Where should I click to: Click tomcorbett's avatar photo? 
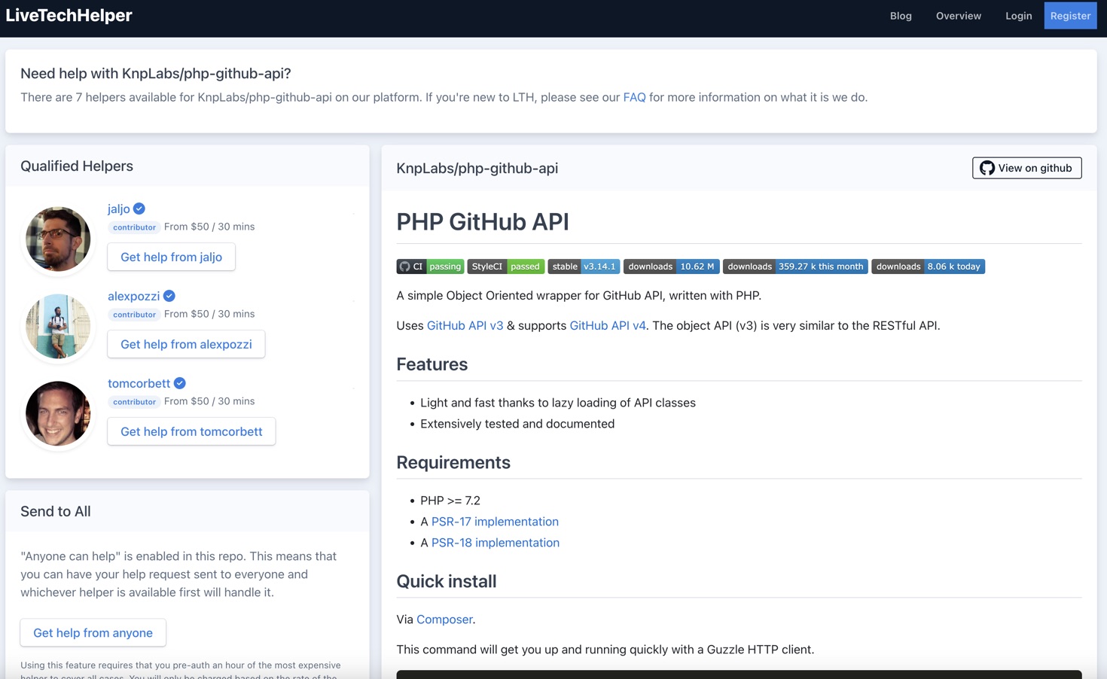(58, 413)
